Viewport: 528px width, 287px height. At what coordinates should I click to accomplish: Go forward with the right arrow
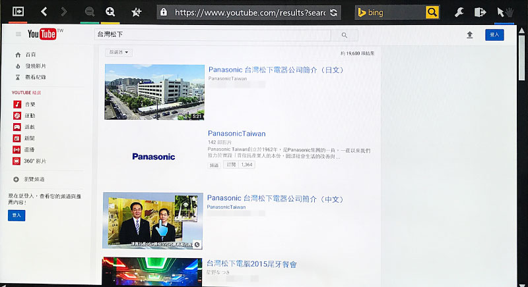(63, 12)
